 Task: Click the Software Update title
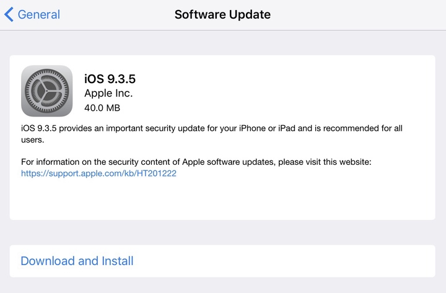(x=222, y=14)
